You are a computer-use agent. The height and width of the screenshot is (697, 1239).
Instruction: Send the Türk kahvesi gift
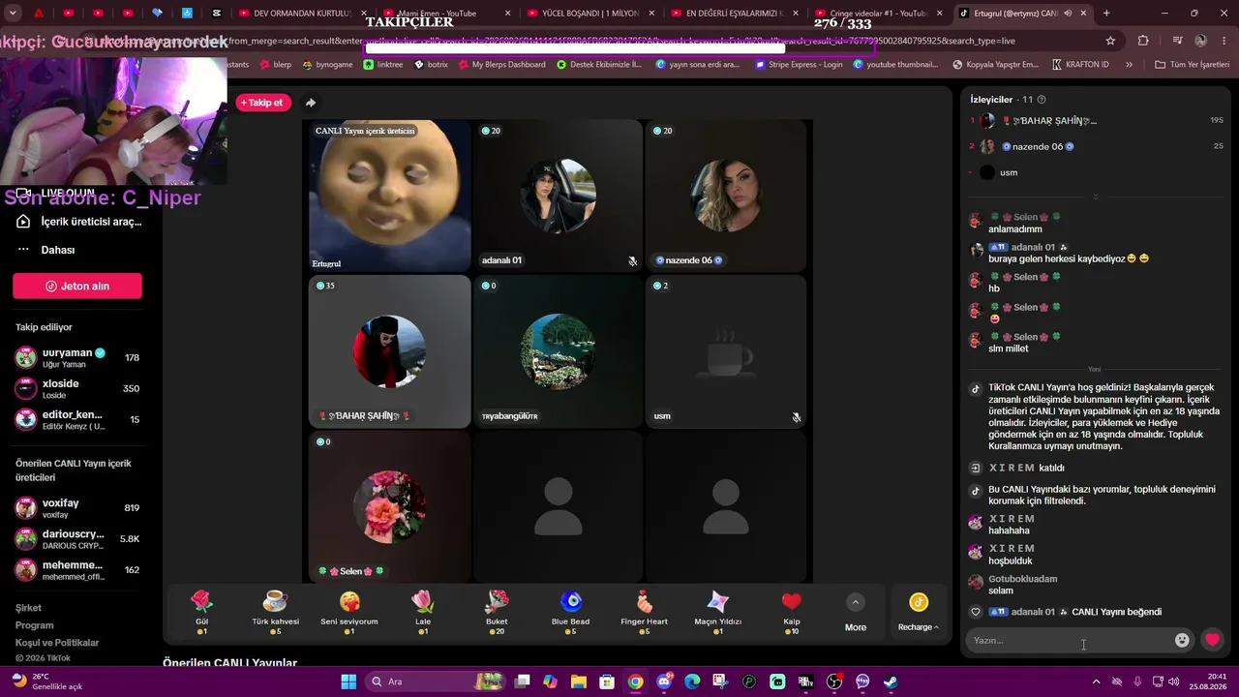(x=275, y=612)
